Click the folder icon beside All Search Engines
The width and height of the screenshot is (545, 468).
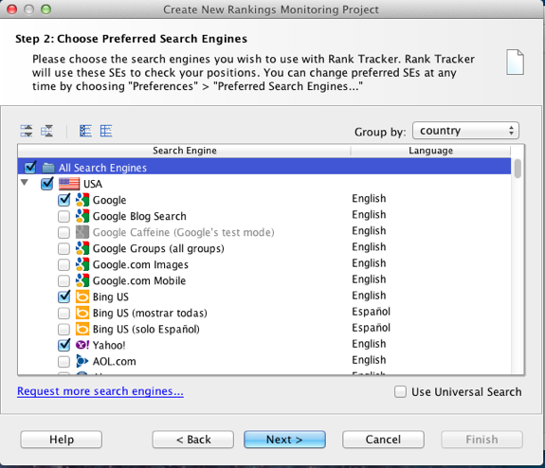click(x=48, y=168)
